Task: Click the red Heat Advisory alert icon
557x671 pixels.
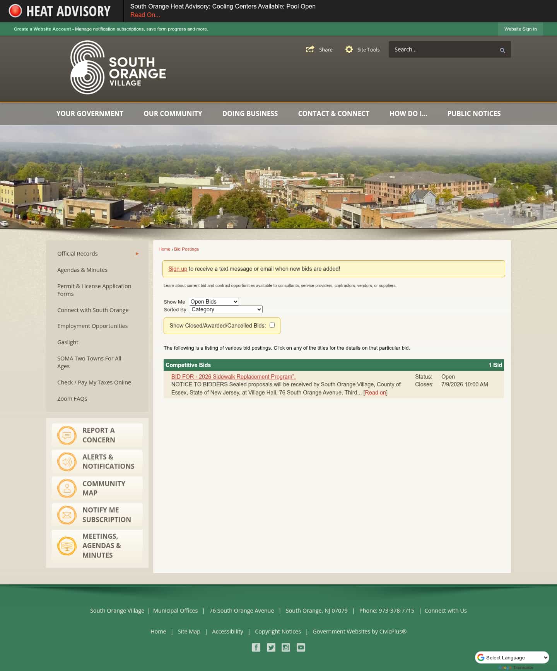Action: pyautogui.click(x=15, y=11)
